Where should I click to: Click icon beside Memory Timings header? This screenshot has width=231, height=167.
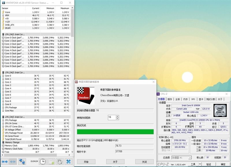[3, 142]
